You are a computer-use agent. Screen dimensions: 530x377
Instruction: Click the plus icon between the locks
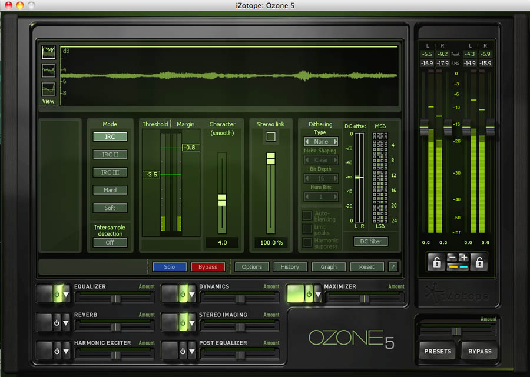(463, 258)
